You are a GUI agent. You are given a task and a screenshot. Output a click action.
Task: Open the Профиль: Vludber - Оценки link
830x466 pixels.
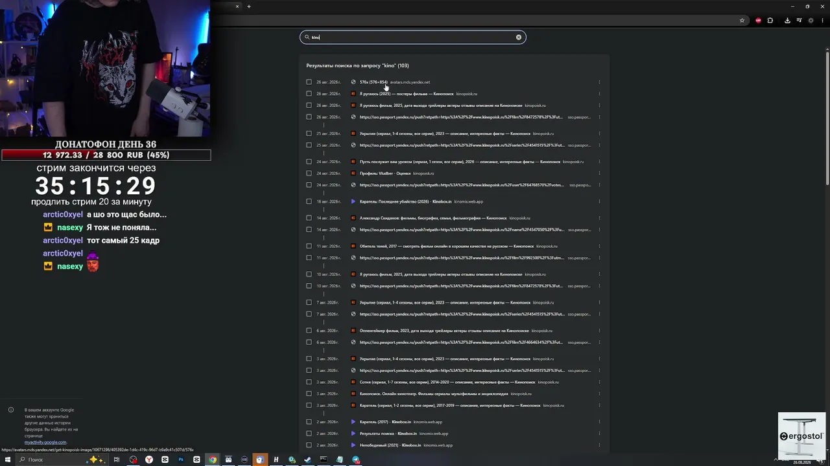(385, 173)
